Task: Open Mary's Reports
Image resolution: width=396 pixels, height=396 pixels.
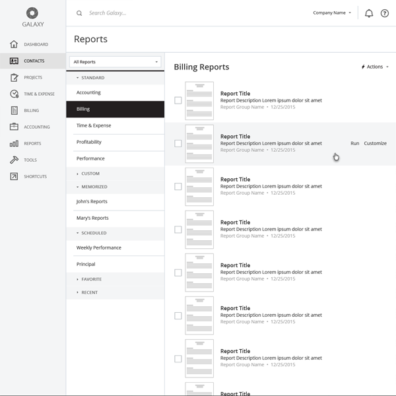Action: [x=115, y=218]
